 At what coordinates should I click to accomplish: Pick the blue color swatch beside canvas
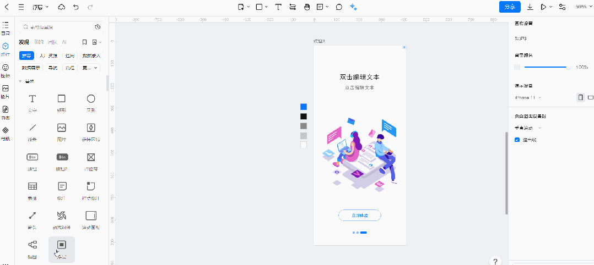tap(303, 107)
